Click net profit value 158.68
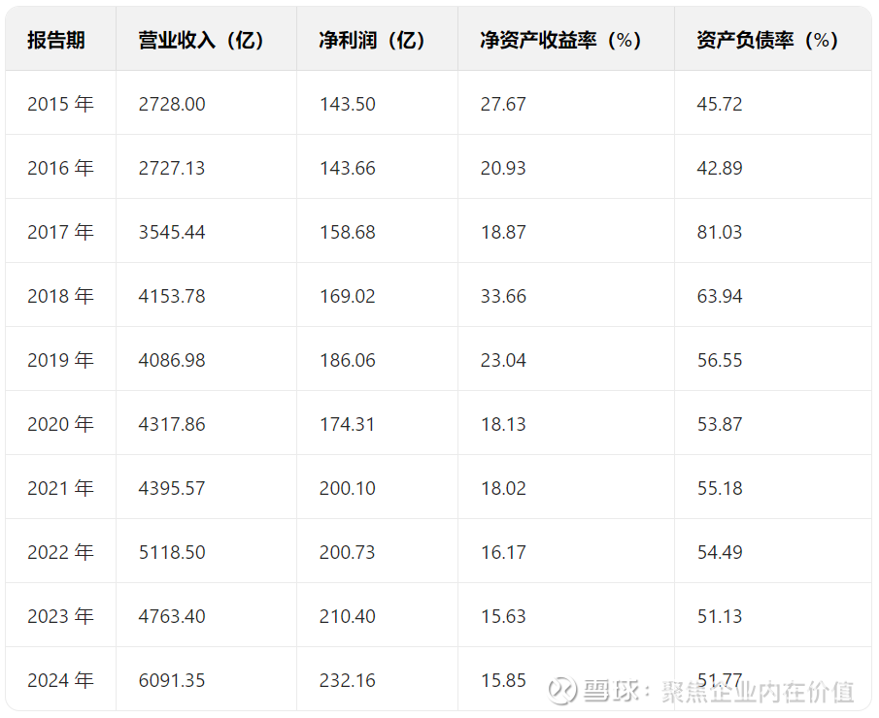This screenshot has height=718, width=879. (348, 232)
